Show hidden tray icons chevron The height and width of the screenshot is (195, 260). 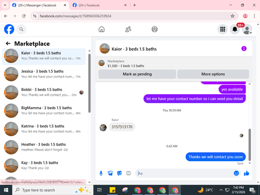tap(221, 190)
